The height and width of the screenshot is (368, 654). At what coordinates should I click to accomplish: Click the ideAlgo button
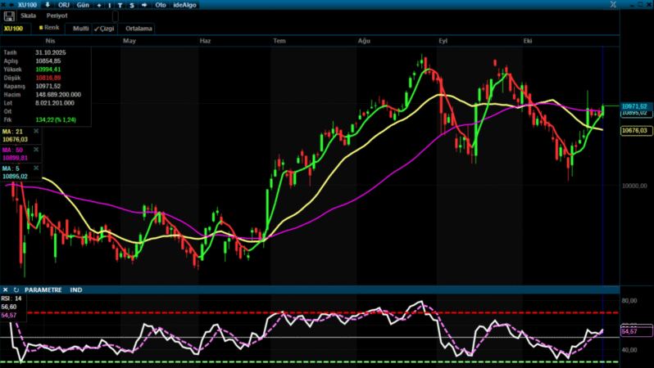[x=185, y=5]
